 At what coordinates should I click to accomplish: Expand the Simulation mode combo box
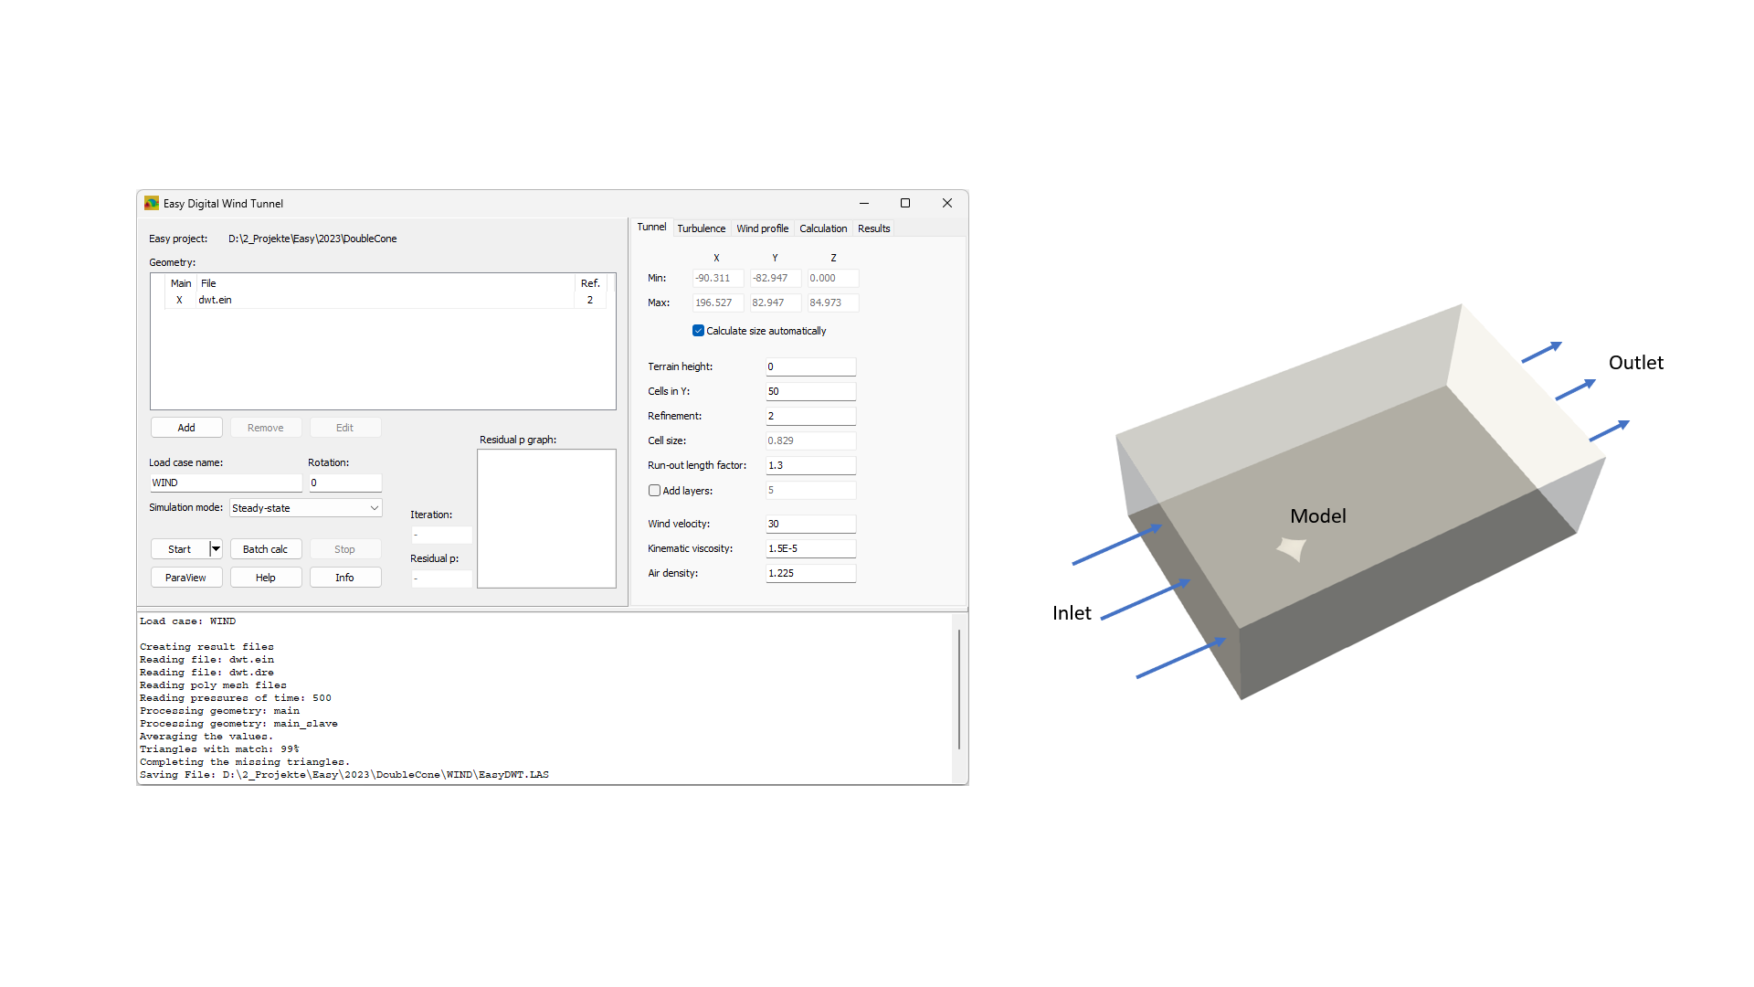click(374, 508)
